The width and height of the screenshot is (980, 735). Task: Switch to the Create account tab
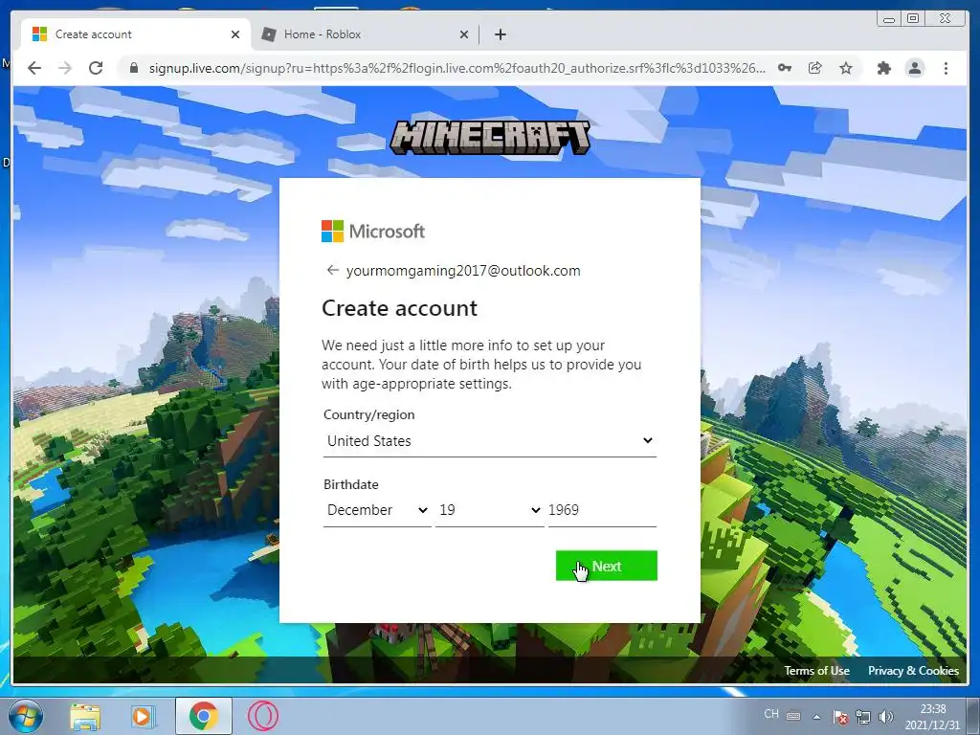tap(136, 34)
